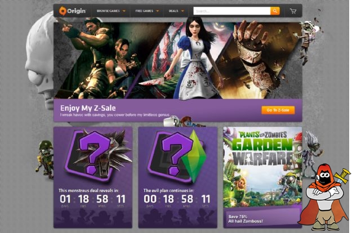Image resolution: width=352 pixels, height=233 pixels.
Task: Expand the Free Games dropdown arrow
Action: click(x=157, y=11)
